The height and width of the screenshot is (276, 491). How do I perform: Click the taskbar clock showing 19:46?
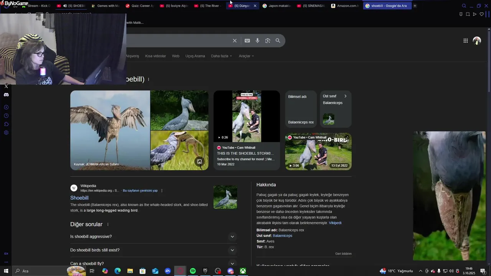click(469, 271)
